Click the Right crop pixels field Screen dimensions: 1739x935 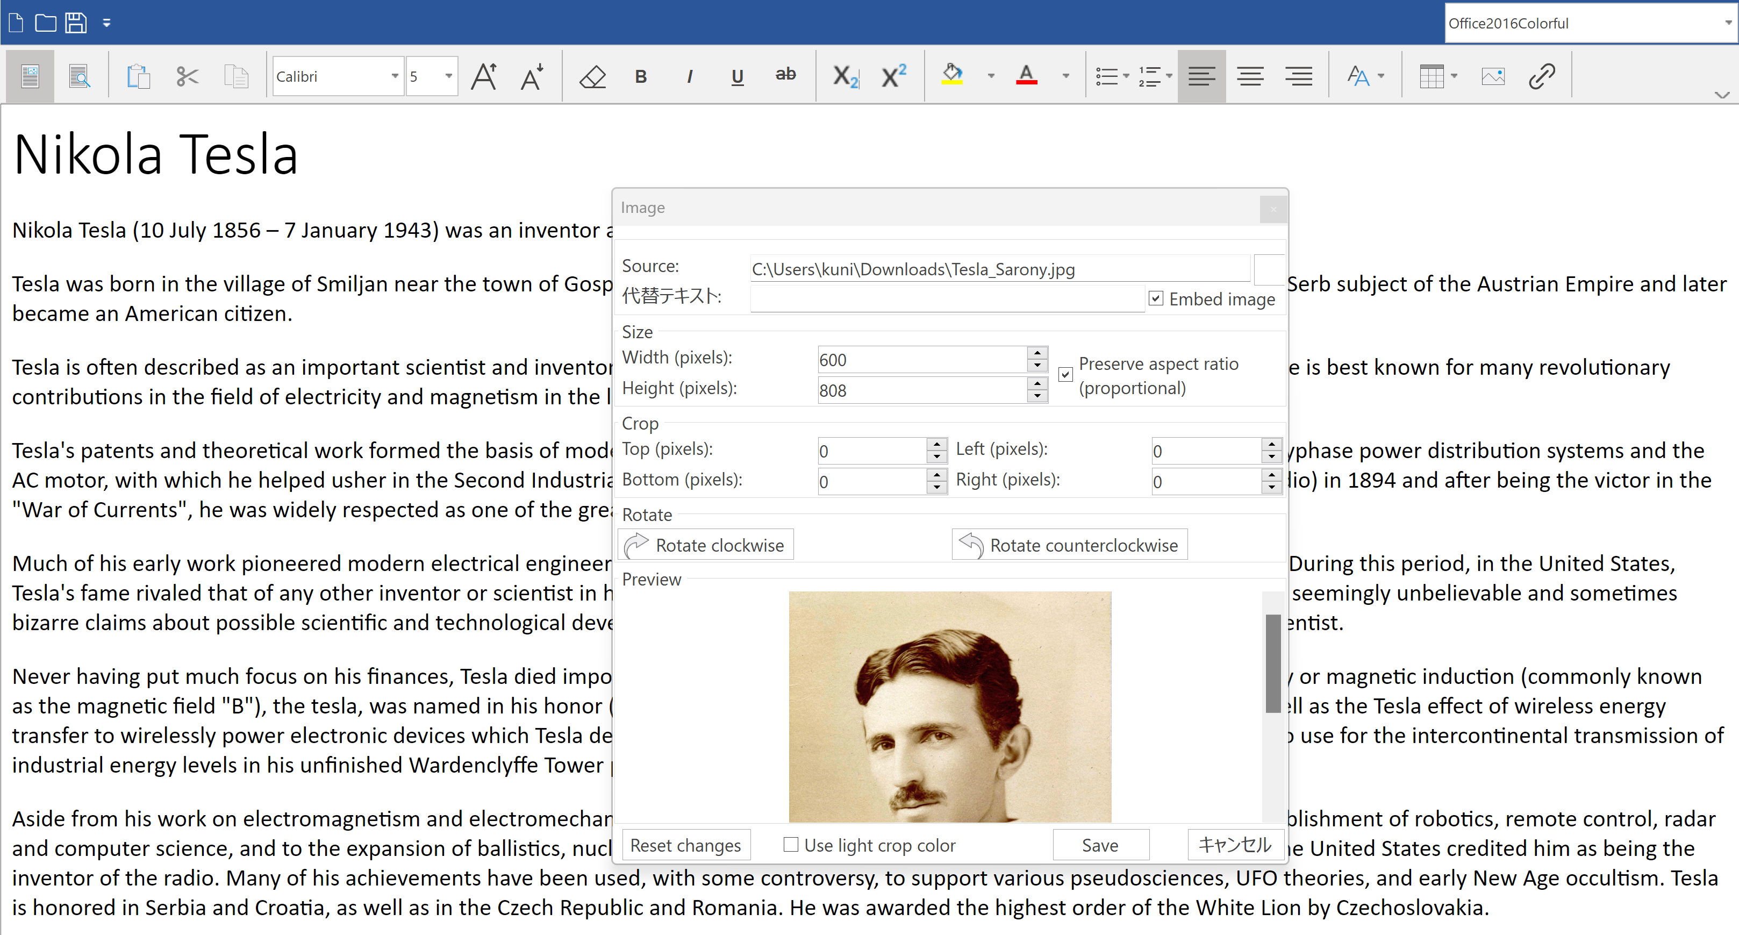click(1206, 482)
